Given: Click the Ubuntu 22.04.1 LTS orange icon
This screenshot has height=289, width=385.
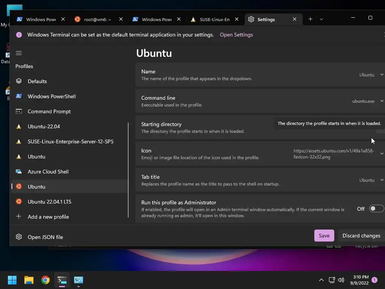Looking at the screenshot, I should pyautogui.click(x=19, y=202).
